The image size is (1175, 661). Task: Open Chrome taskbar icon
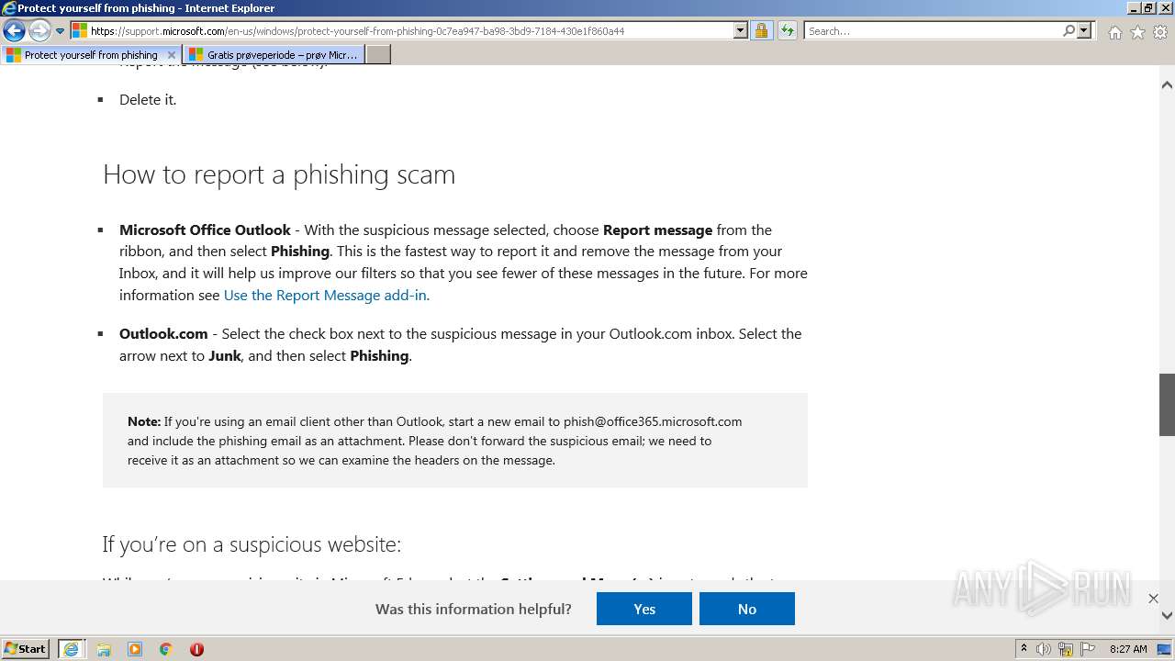tap(166, 649)
